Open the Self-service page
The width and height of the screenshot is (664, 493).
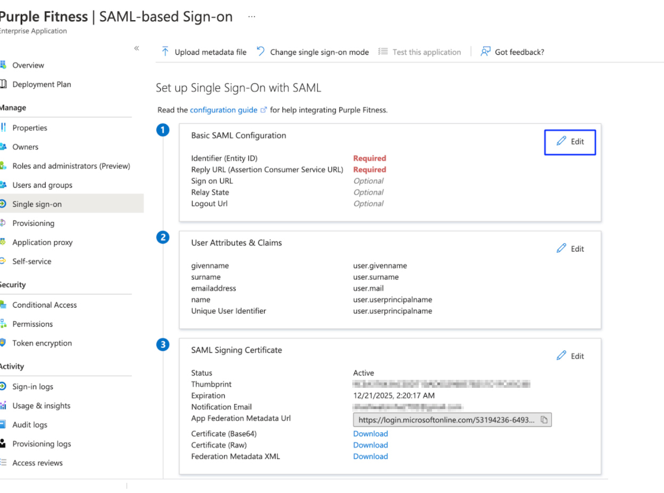click(32, 261)
